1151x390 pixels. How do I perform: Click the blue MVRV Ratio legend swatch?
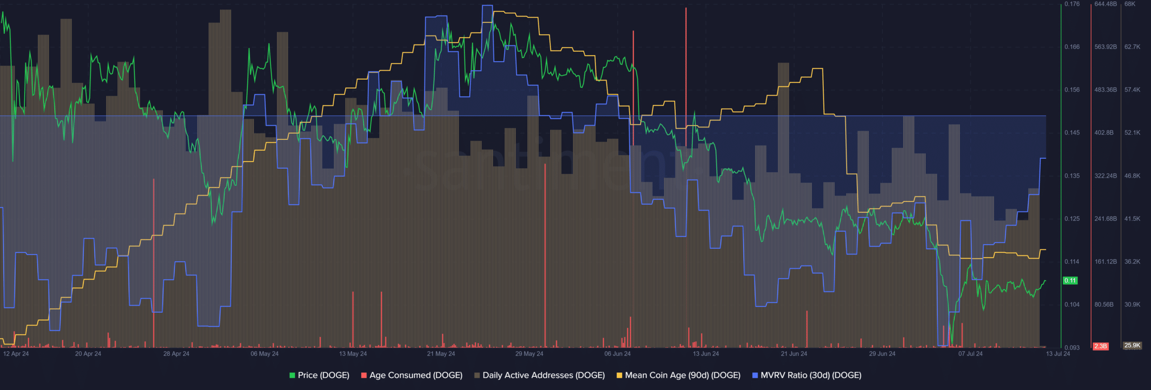(755, 375)
